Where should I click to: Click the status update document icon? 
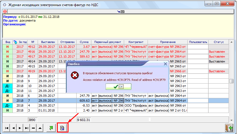coord(62,128)
